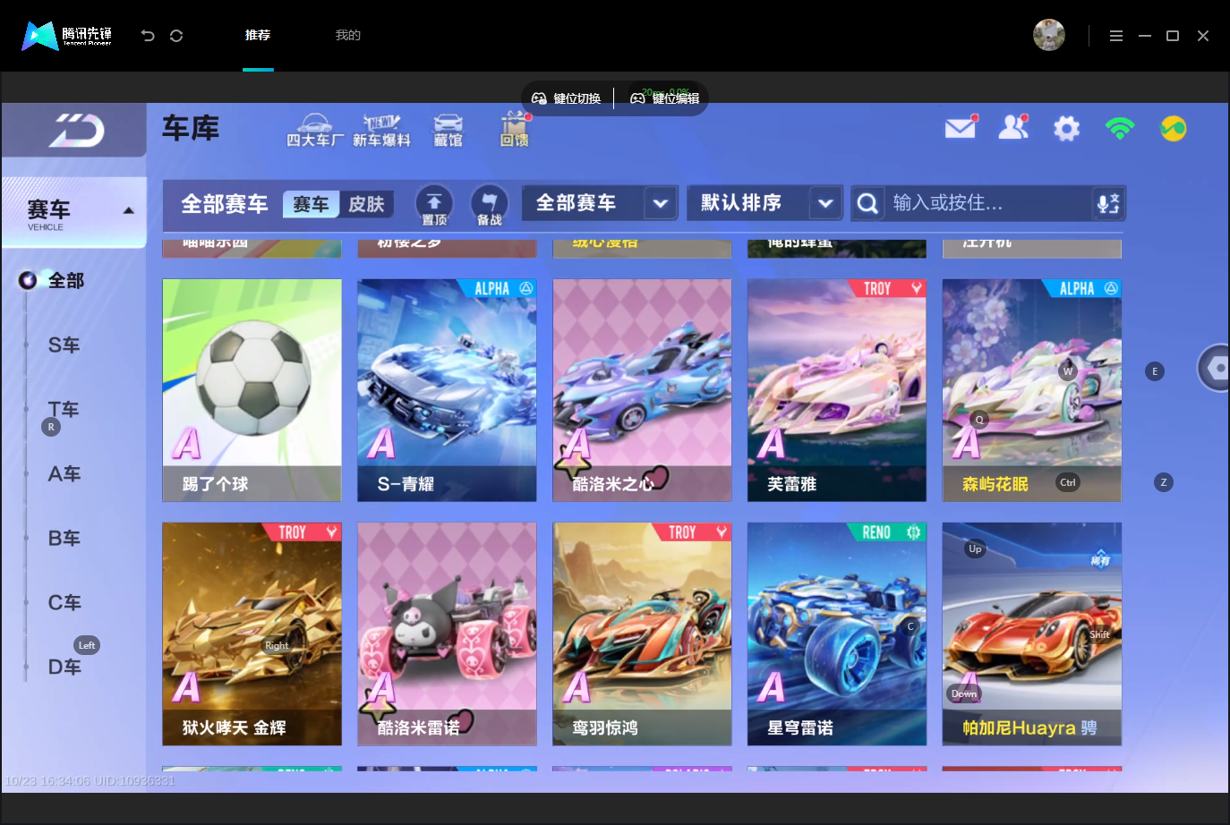This screenshot has width=1230, height=825.
Task: Open the friends icon
Action: 1013,128
